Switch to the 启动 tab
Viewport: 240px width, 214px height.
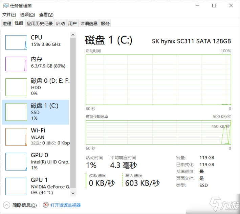tap(60, 23)
